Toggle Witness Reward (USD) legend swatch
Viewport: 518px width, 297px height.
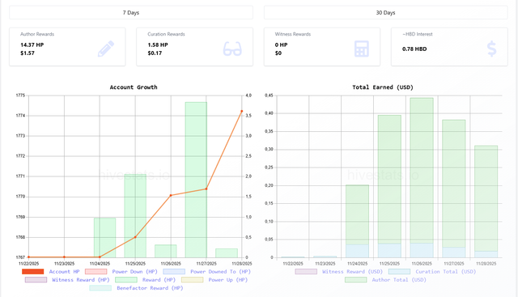click(306, 272)
